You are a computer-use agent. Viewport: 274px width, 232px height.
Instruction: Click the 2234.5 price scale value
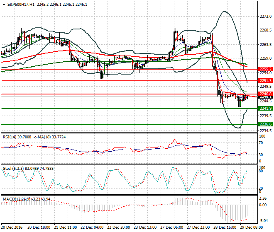pyautogui.click(x=266, y=130)
